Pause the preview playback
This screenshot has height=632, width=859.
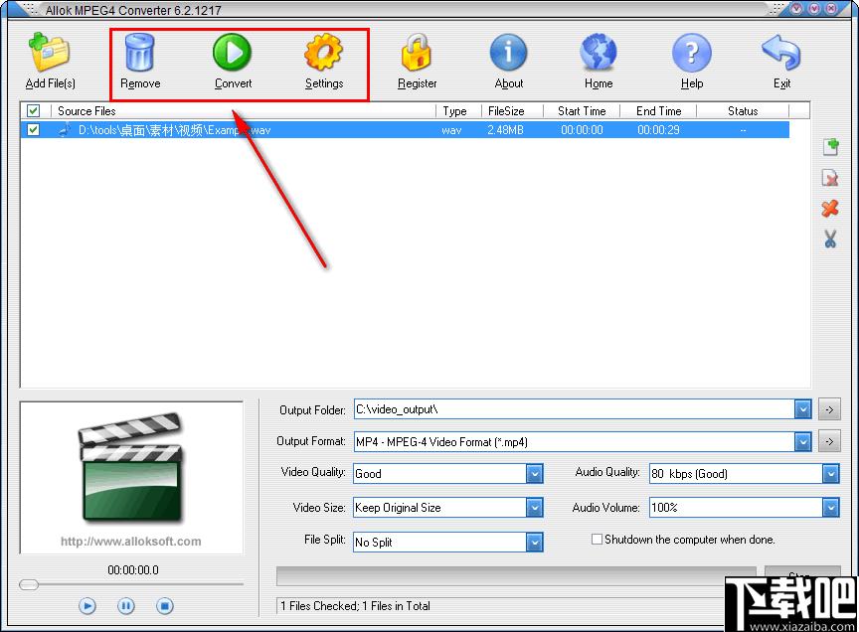(x=126, y=606)
